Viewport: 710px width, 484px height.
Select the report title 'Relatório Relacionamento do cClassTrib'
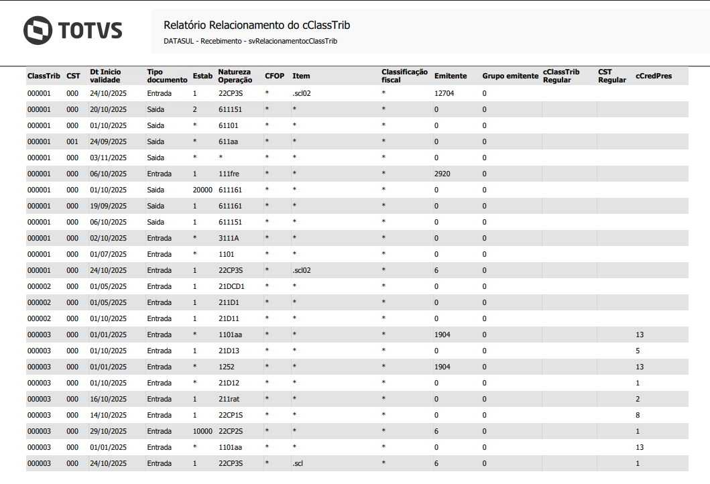257,25
